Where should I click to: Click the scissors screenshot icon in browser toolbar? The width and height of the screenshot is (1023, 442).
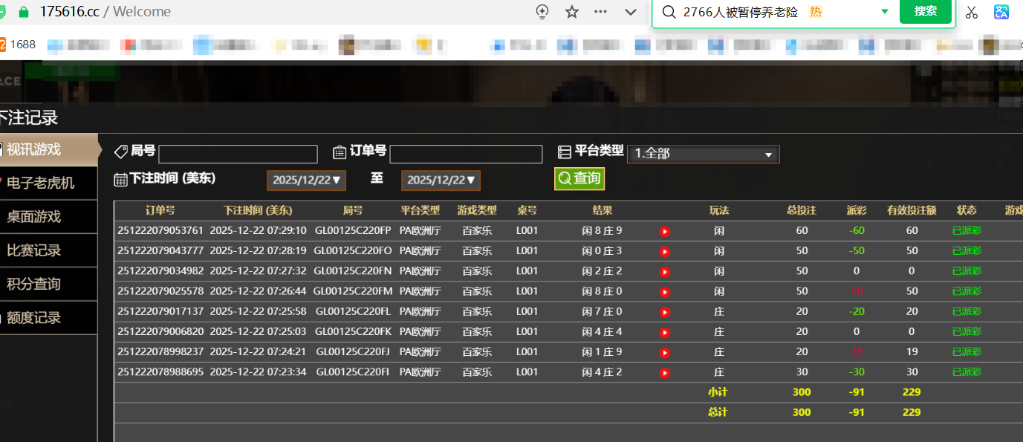[x=972, y=12]
